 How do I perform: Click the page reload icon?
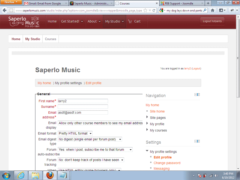pos(154,10)
